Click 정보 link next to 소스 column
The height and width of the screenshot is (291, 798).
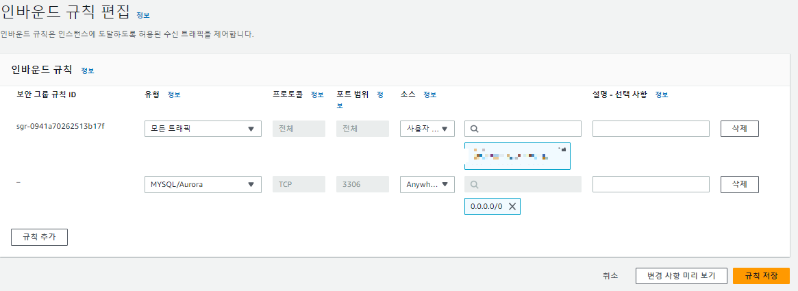pos(430,94)
